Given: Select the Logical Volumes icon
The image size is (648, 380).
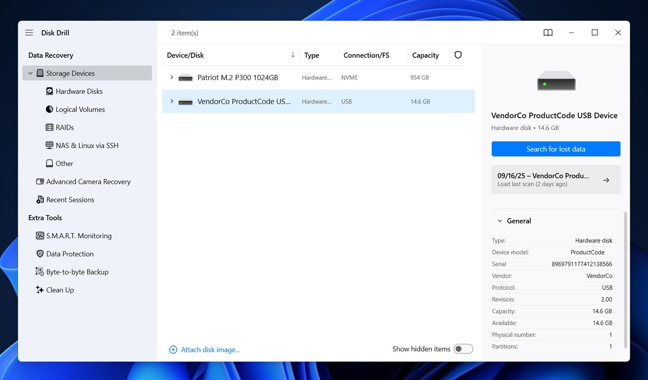Looking at the screenshot, I should click(x=49, y=109).
